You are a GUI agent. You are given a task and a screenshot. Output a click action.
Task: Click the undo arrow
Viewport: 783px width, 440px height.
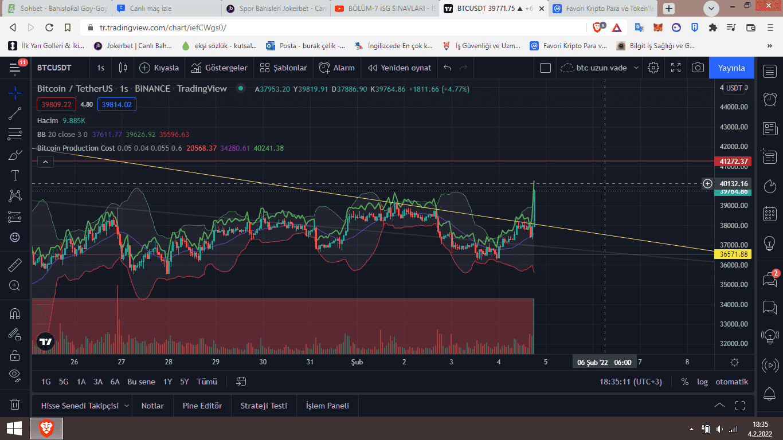click(x=448, y=68)
